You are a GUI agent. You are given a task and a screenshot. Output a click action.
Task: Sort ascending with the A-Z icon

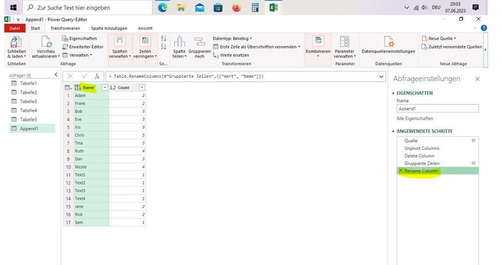tap(163, 39)
